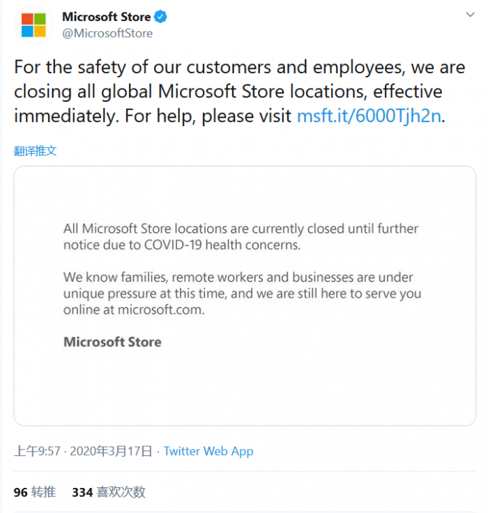View the 96 转推 retweets list
The height and width of the screenshot is (513, 488).
[x=34, y=492]
